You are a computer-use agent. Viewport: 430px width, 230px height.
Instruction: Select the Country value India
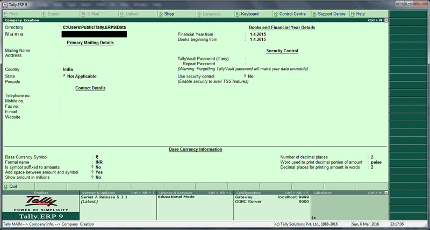[68, 69]
